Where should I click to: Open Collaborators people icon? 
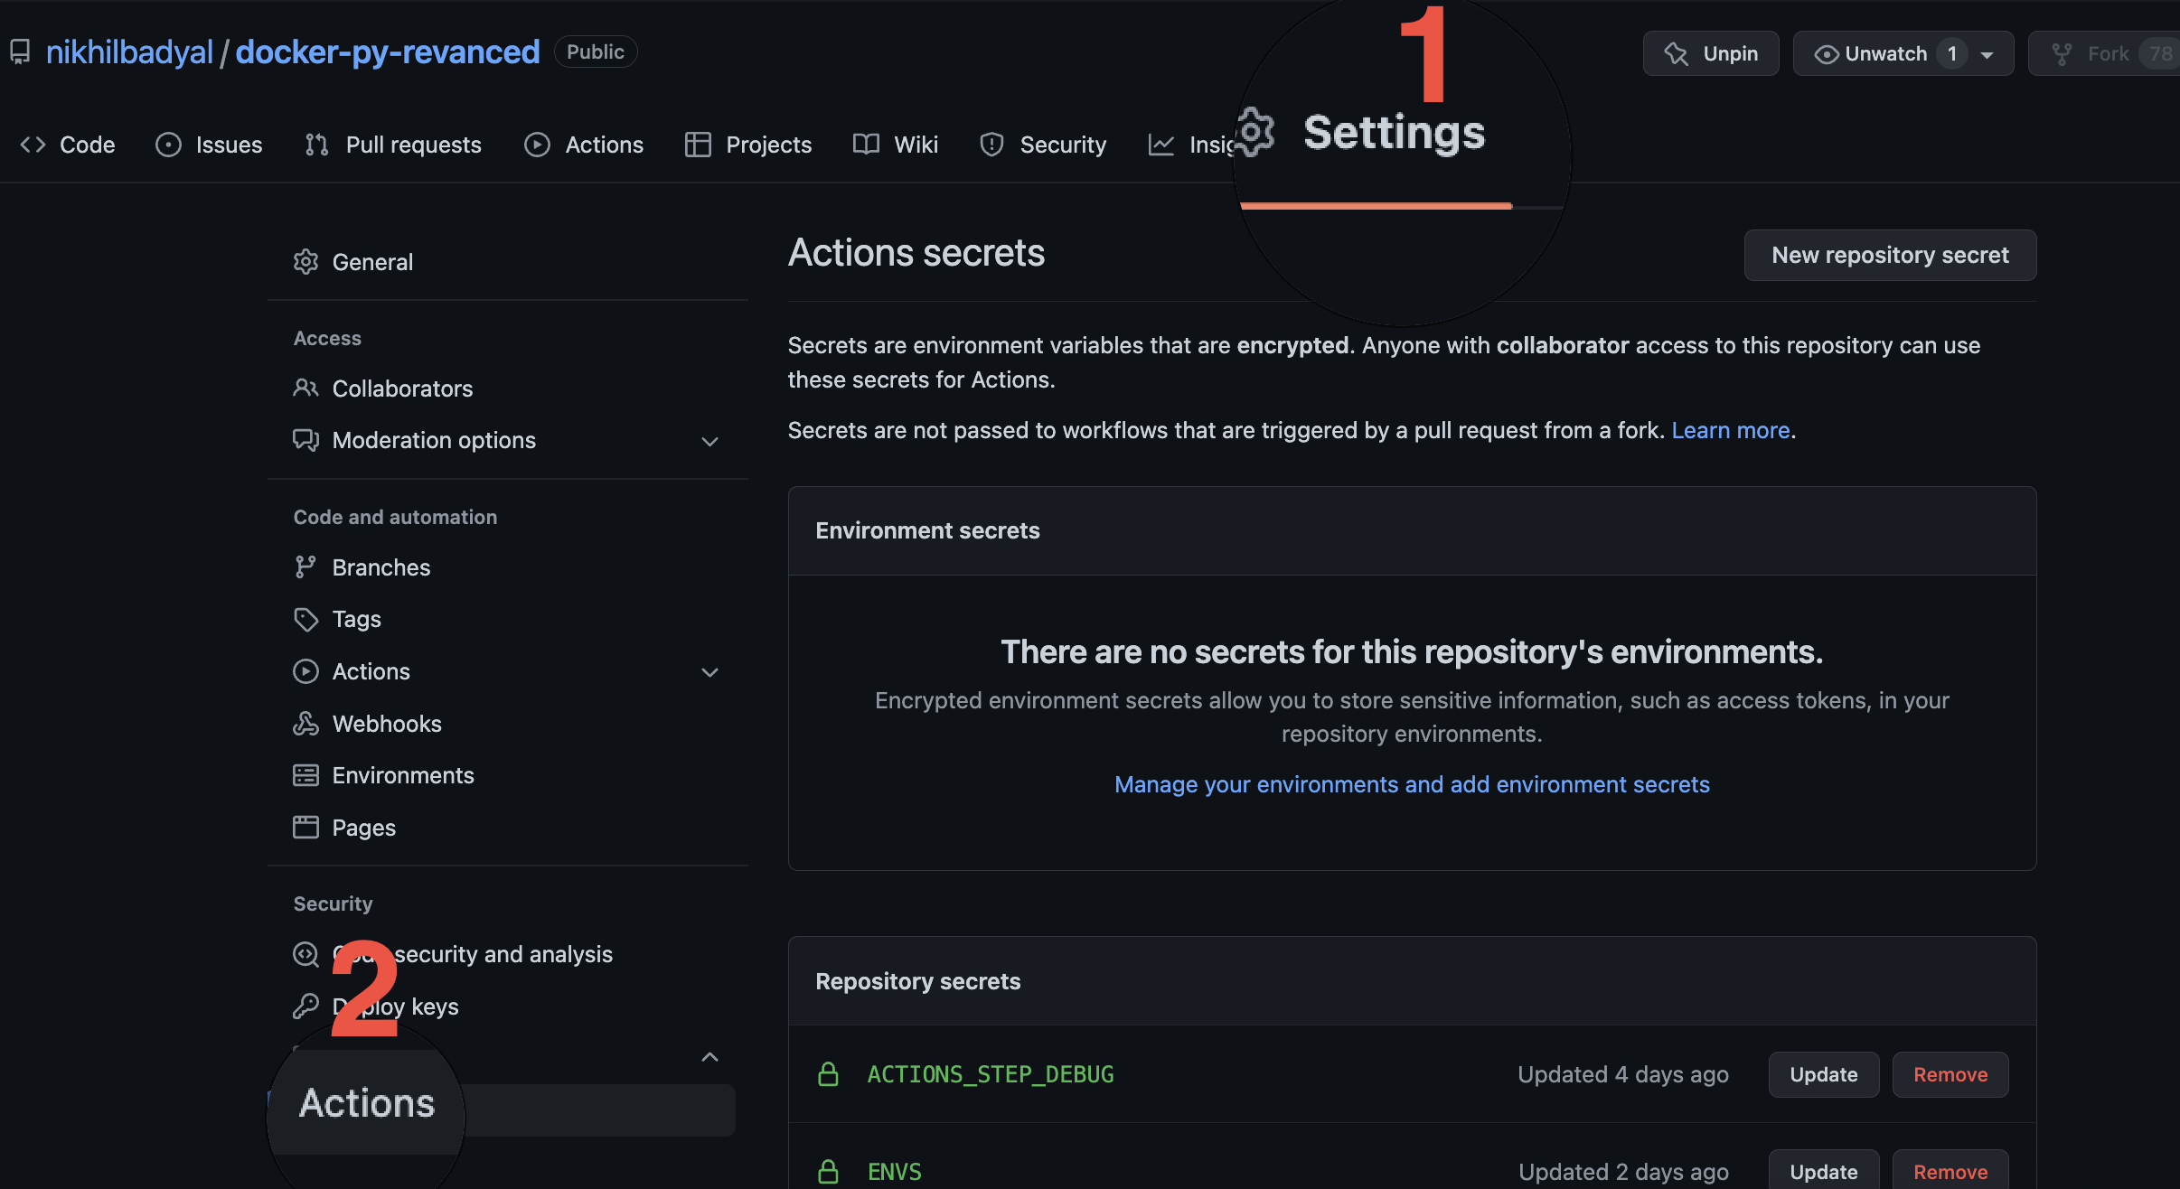(305, 389)
